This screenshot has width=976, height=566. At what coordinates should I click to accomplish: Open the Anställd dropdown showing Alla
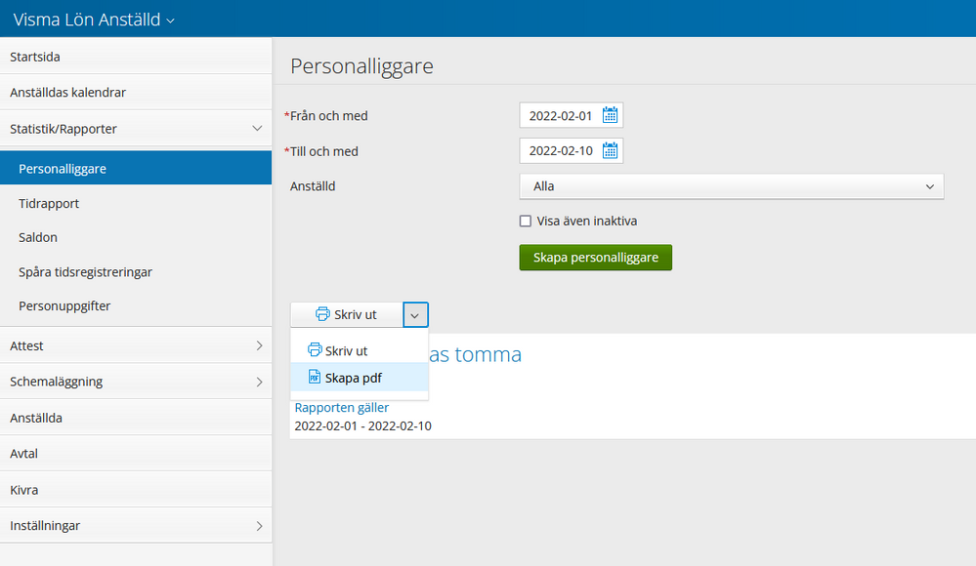[731, 186]
